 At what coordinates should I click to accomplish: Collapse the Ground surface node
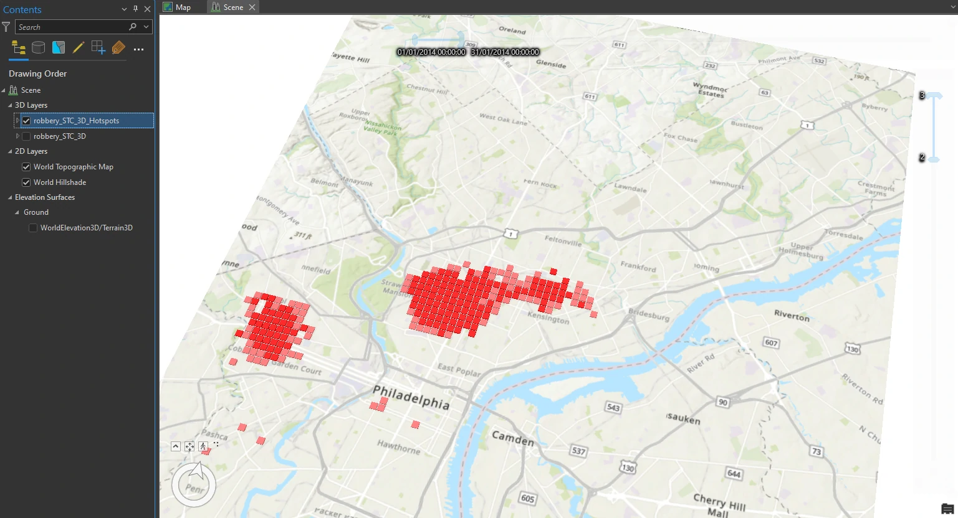point(17,212)
